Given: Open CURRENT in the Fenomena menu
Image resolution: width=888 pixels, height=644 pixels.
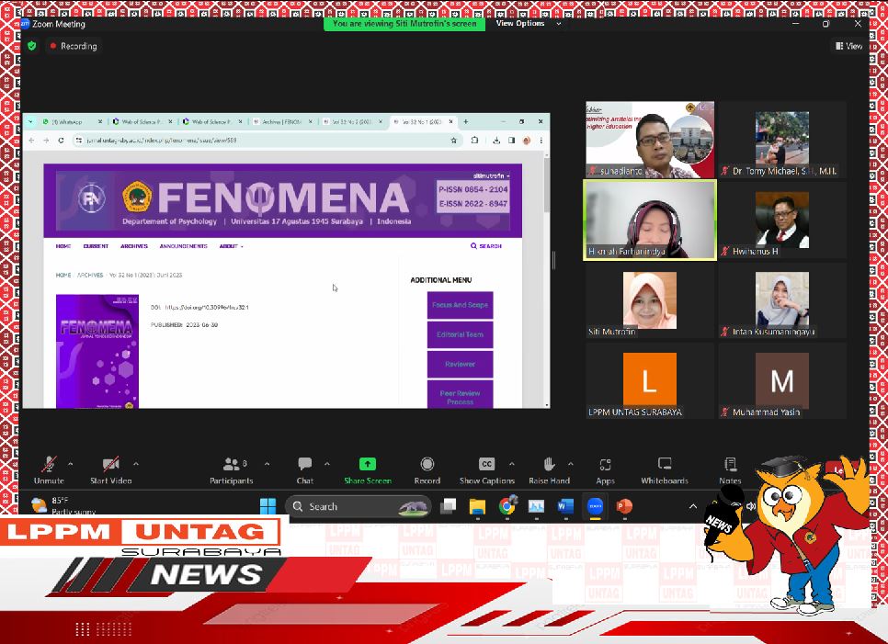Looking at the screenshot, I should click(x=96, y=246).
